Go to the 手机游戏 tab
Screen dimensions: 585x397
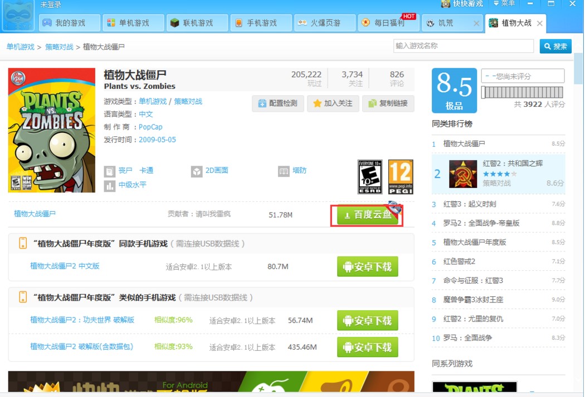pyautogui.click(x=261, y=23)
